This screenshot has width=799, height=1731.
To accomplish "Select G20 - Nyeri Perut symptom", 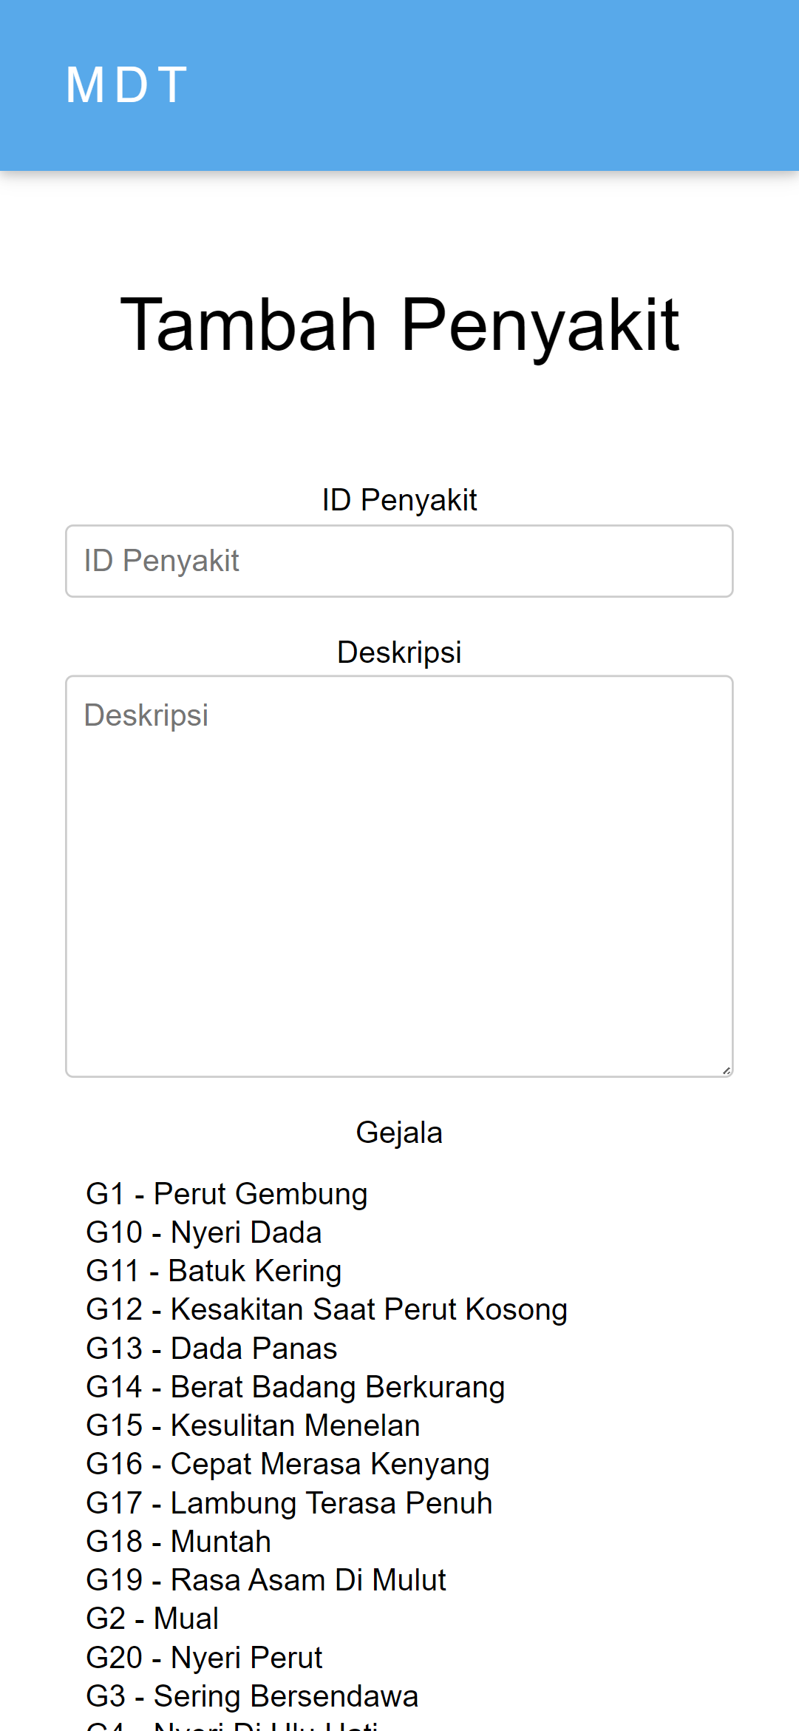I will pyautogui.click(x=204, y=1658).
